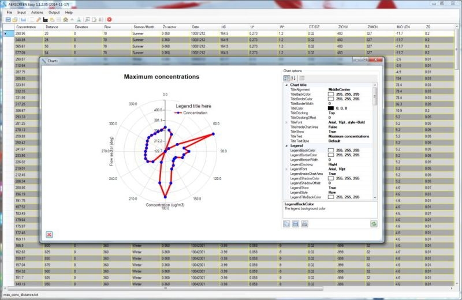Close charts using the red X button

(49, 234)
